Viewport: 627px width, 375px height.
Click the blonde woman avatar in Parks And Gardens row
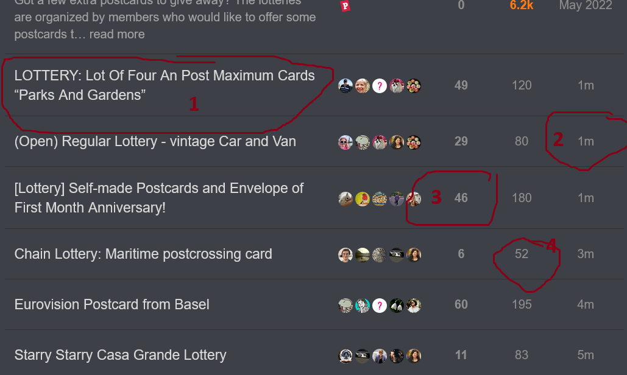[x=363, y=86]
